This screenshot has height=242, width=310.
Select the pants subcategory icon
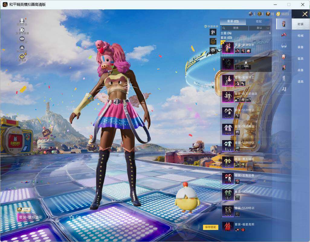[284, 79]
